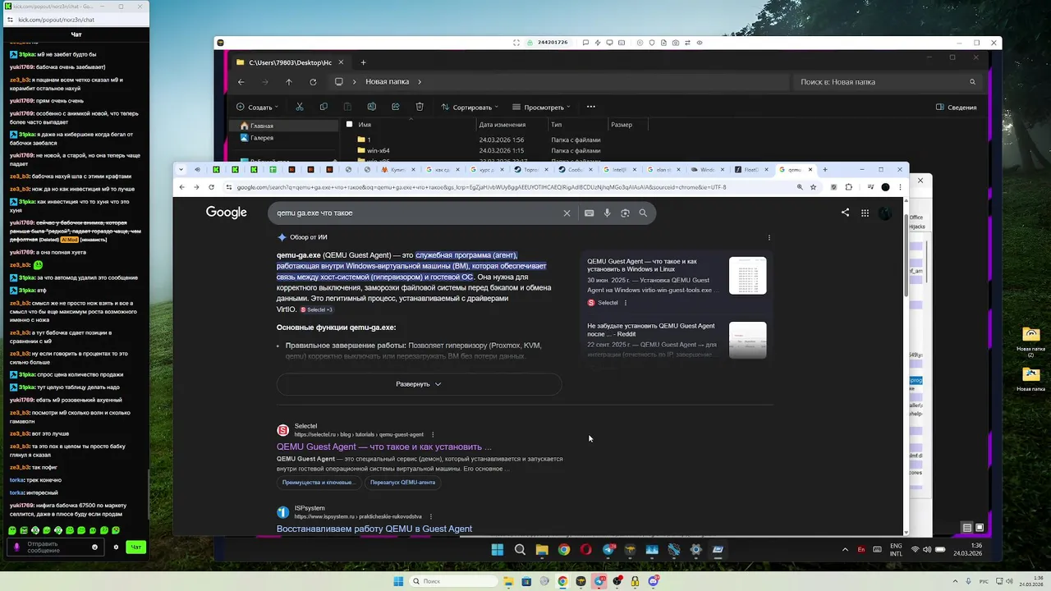Click the Перезапуск QEMU-агента chip

coord(402,482)
